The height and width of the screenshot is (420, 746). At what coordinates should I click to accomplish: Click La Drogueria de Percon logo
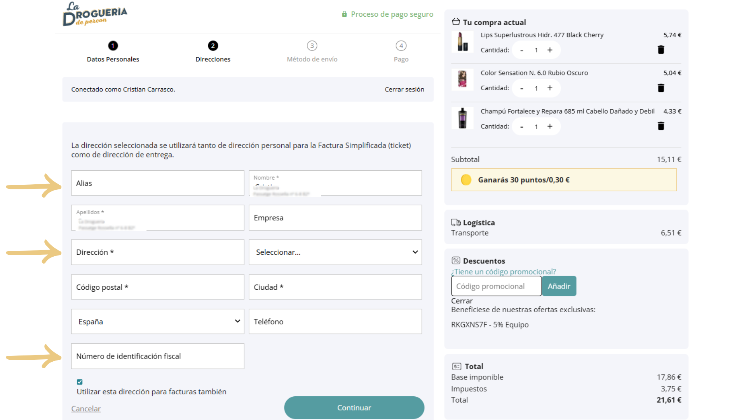[x=94, y=15]
